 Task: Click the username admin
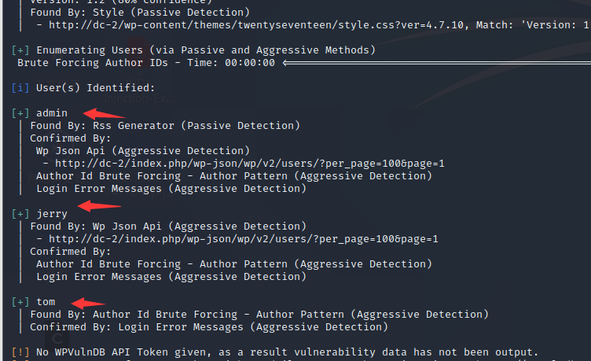tap(52, 113)
